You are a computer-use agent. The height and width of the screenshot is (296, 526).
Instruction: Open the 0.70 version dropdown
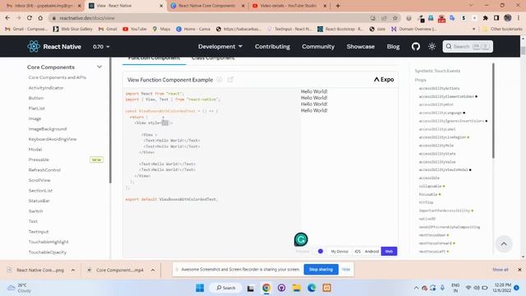click(101, 47)
